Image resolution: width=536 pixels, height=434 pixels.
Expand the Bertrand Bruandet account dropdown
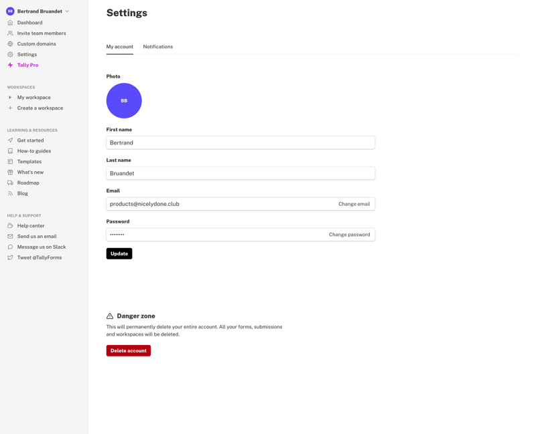(x=40, y=11)
